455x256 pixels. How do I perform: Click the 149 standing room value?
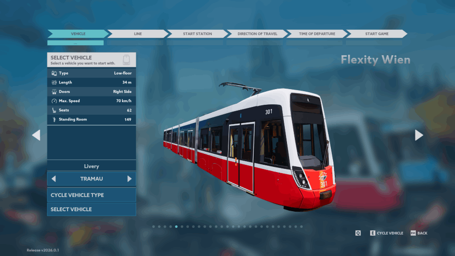(x=128, y=119)
